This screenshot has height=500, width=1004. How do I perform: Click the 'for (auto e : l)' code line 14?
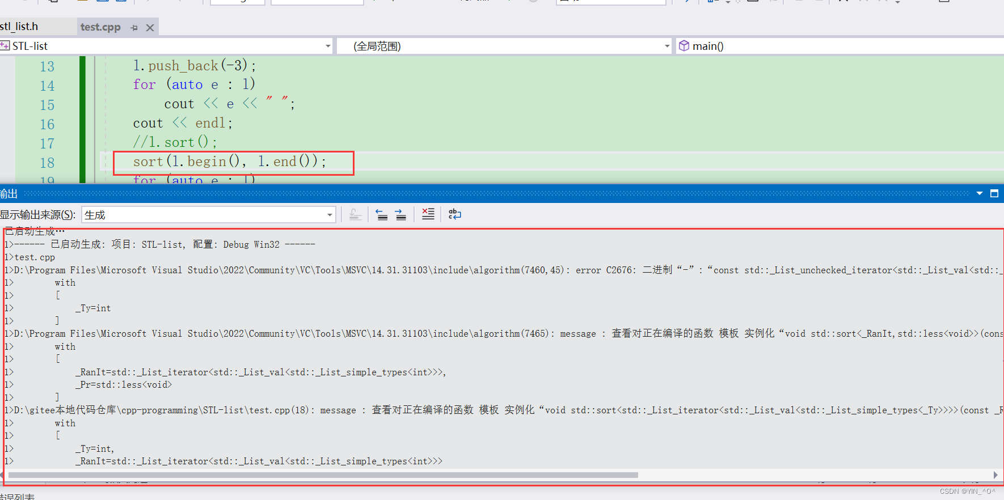(194, 84)
